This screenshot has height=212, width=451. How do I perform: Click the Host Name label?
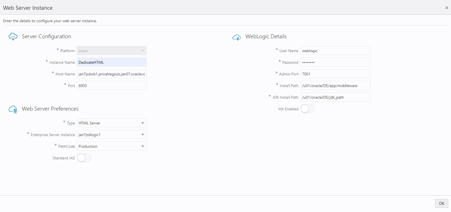coord(65,74)
